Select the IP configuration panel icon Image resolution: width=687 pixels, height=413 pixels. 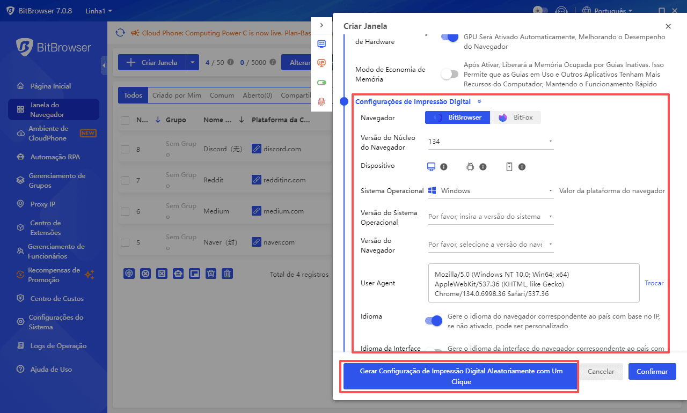tap(321, 63)
